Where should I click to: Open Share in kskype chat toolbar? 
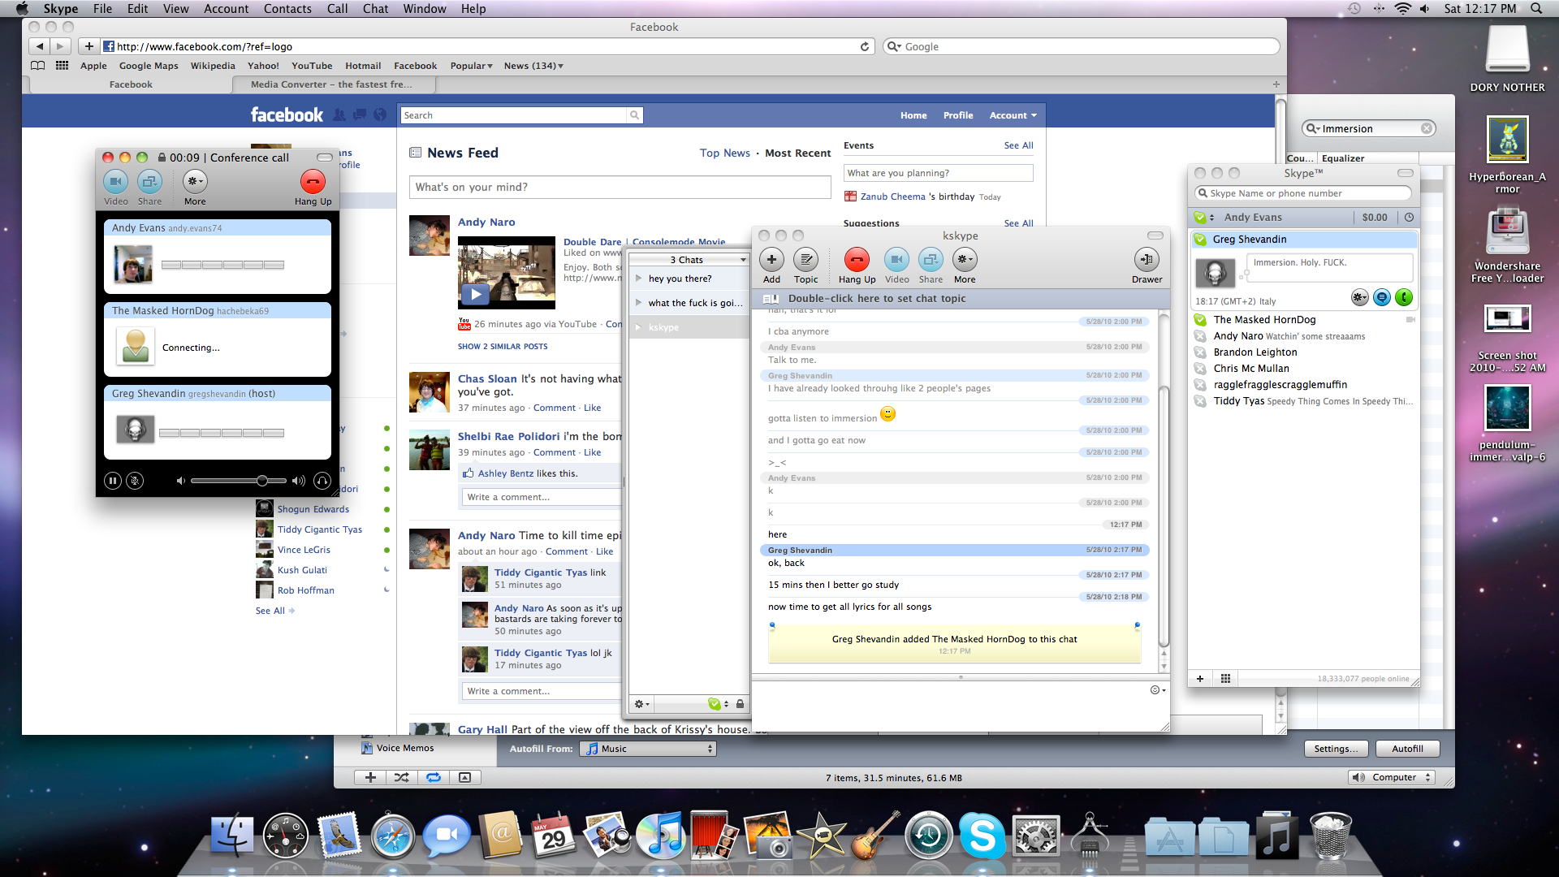[931, 260]
